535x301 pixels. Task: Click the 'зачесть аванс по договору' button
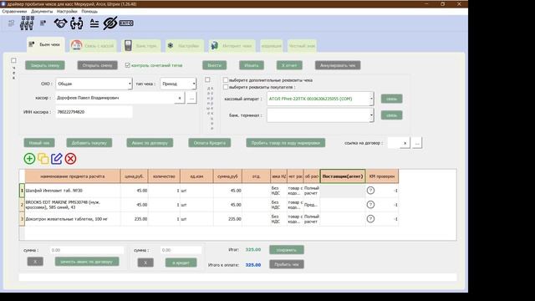point(87,262)
